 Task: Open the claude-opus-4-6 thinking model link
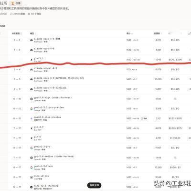[x=47, y=39]
